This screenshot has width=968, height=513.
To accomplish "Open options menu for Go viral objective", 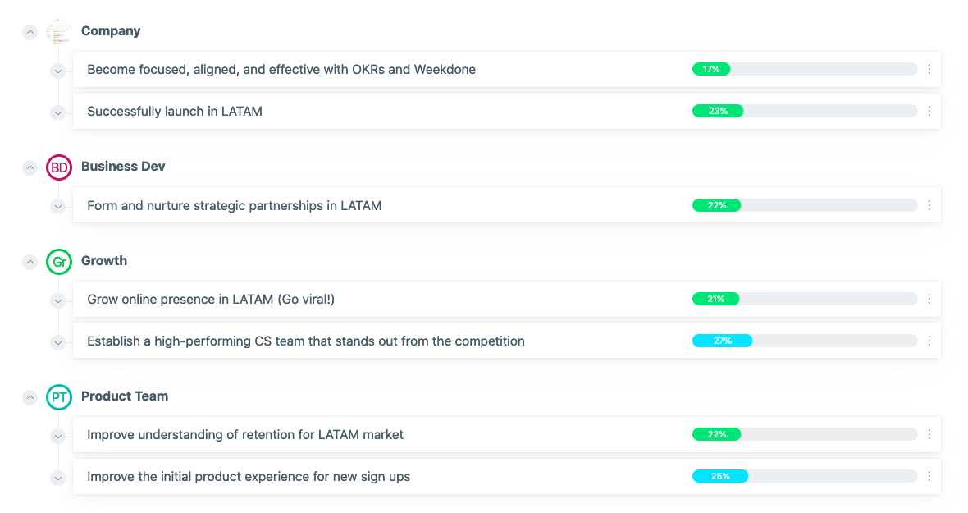I will (929, 299).
